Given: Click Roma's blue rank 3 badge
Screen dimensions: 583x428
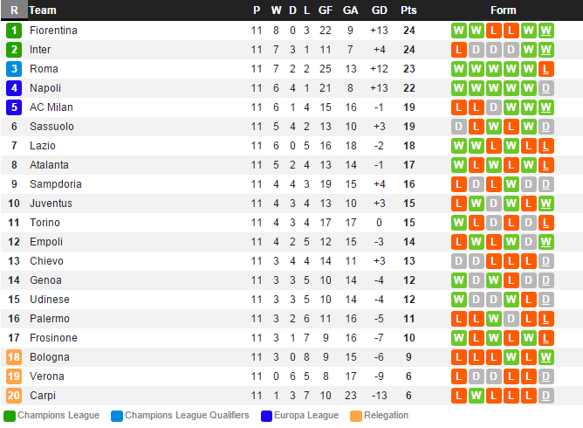Looking at the screenshot, I should (14, 69).
